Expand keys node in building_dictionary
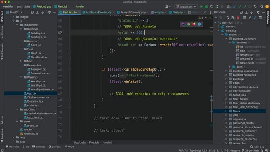Screen dimensions: 270x152 (229, 67)
